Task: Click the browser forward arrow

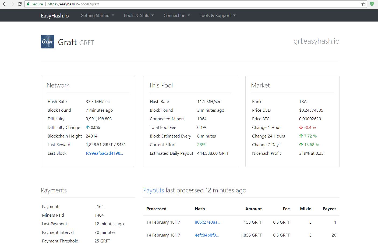Action: tap(12, 4)
